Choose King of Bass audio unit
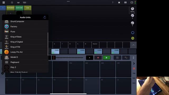This screenshot has width=169, height=95. (25, 37)
